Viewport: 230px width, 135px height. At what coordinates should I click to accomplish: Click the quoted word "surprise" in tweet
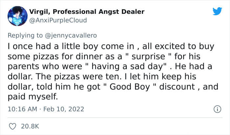pos(149,57)
